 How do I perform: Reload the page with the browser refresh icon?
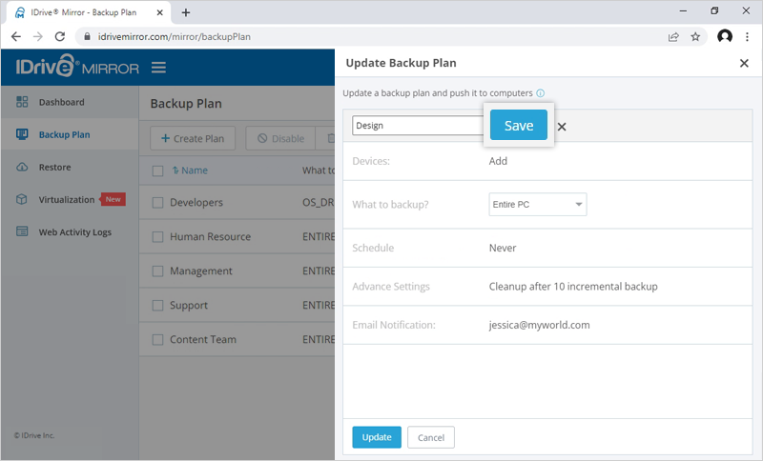[x=60, y=36]
